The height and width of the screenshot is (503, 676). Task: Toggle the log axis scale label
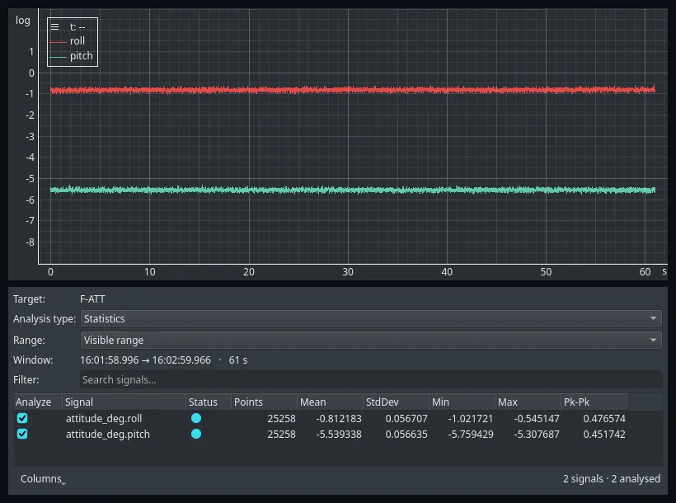coord(23,21)
